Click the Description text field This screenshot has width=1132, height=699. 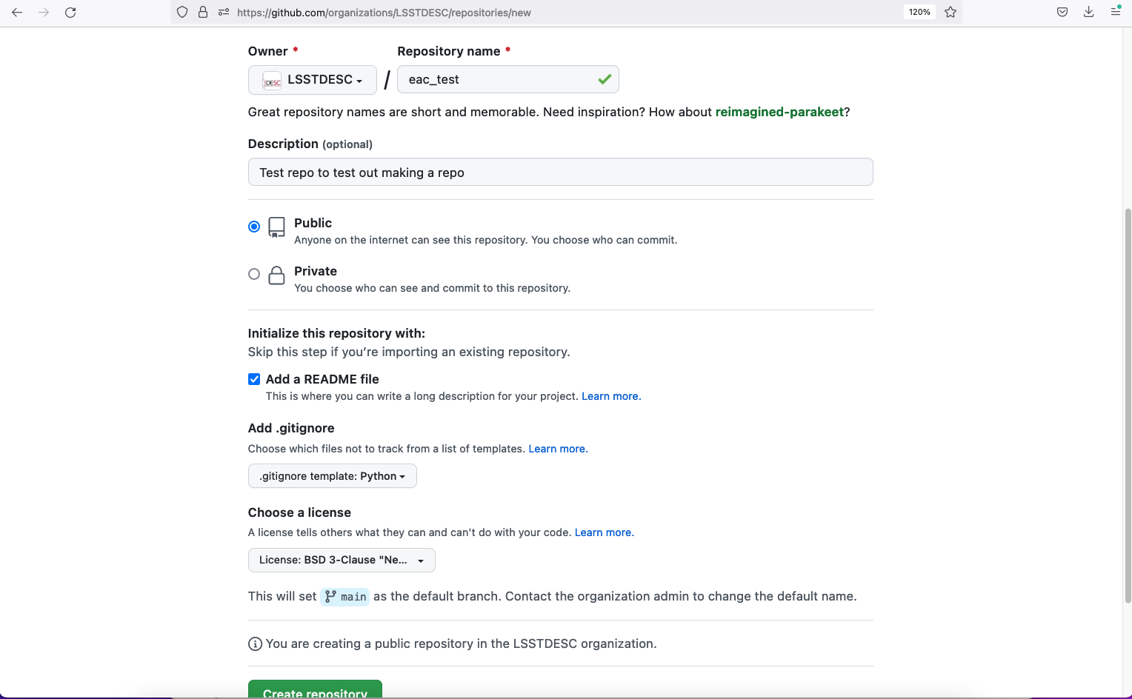[561, 172]
